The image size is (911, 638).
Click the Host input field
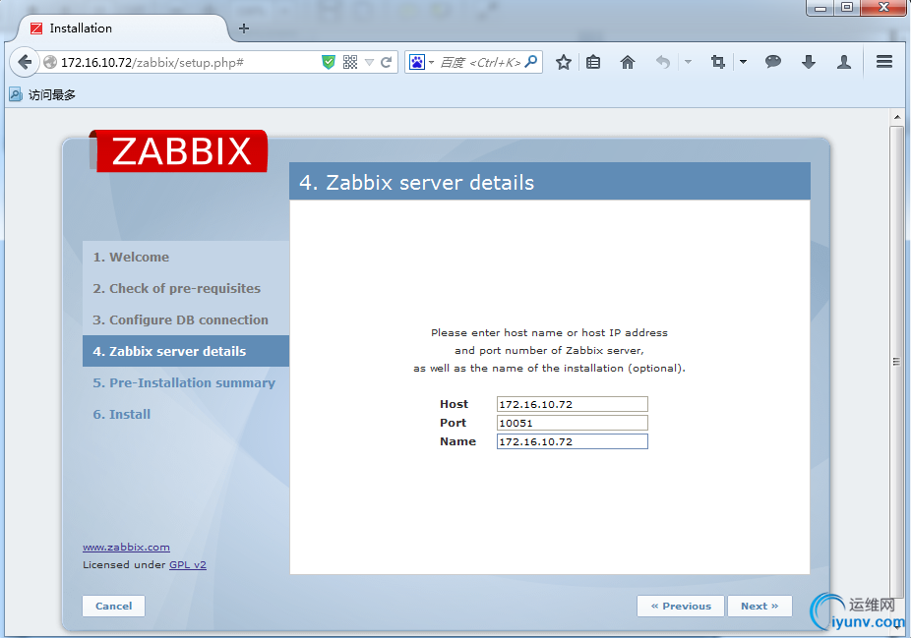[x=573, y=404]
